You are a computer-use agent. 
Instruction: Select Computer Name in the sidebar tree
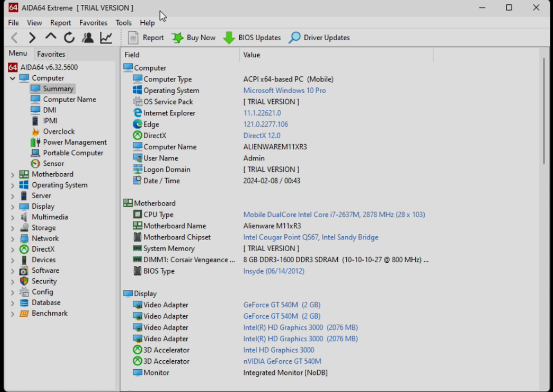[x=63, y=99]
